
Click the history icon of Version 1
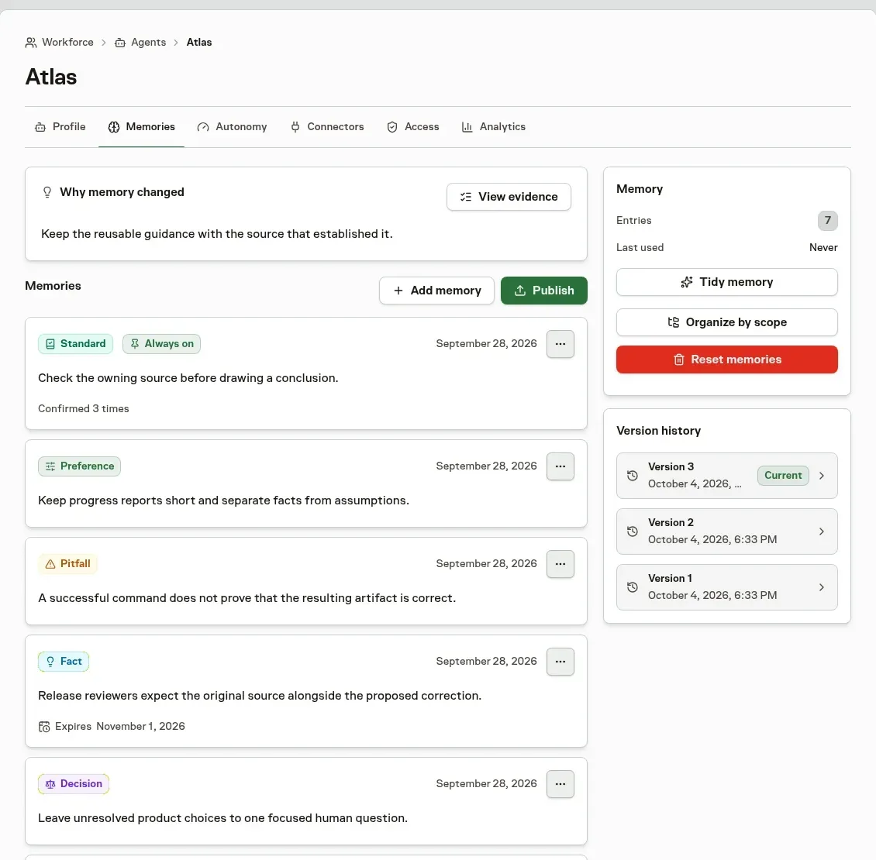point(633,587)
